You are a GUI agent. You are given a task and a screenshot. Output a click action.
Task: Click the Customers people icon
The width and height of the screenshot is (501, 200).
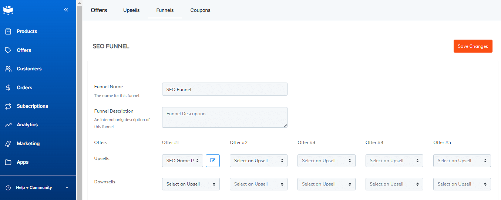(8, 69)
